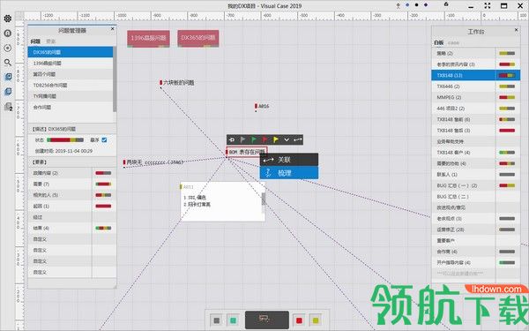Open the magnifier search tool in the sidebar
The width and height of the screenshot is (529, 331).
pos(7,63)
